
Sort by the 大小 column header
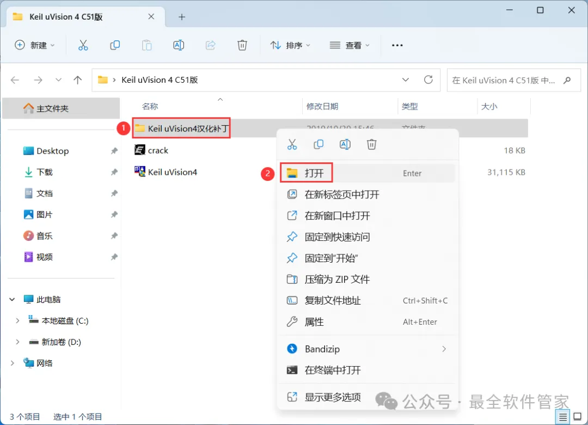coord(489,107)
